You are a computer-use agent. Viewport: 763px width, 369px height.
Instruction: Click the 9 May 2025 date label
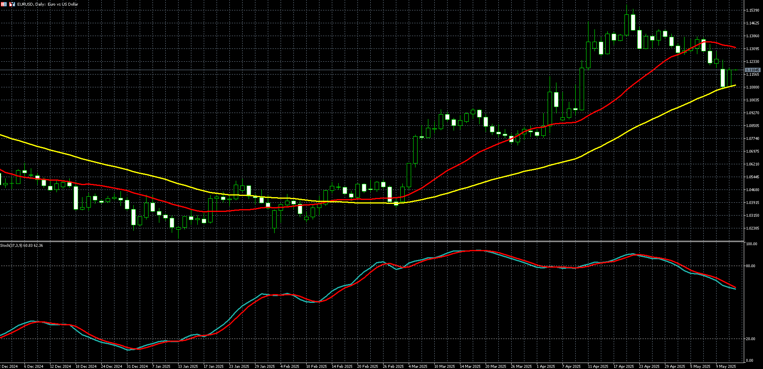click(x=726, y=366)
